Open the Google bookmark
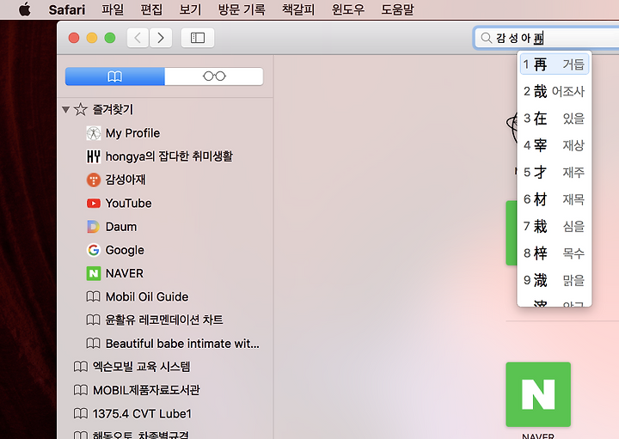The image size is (619, 439). point(125,250)
